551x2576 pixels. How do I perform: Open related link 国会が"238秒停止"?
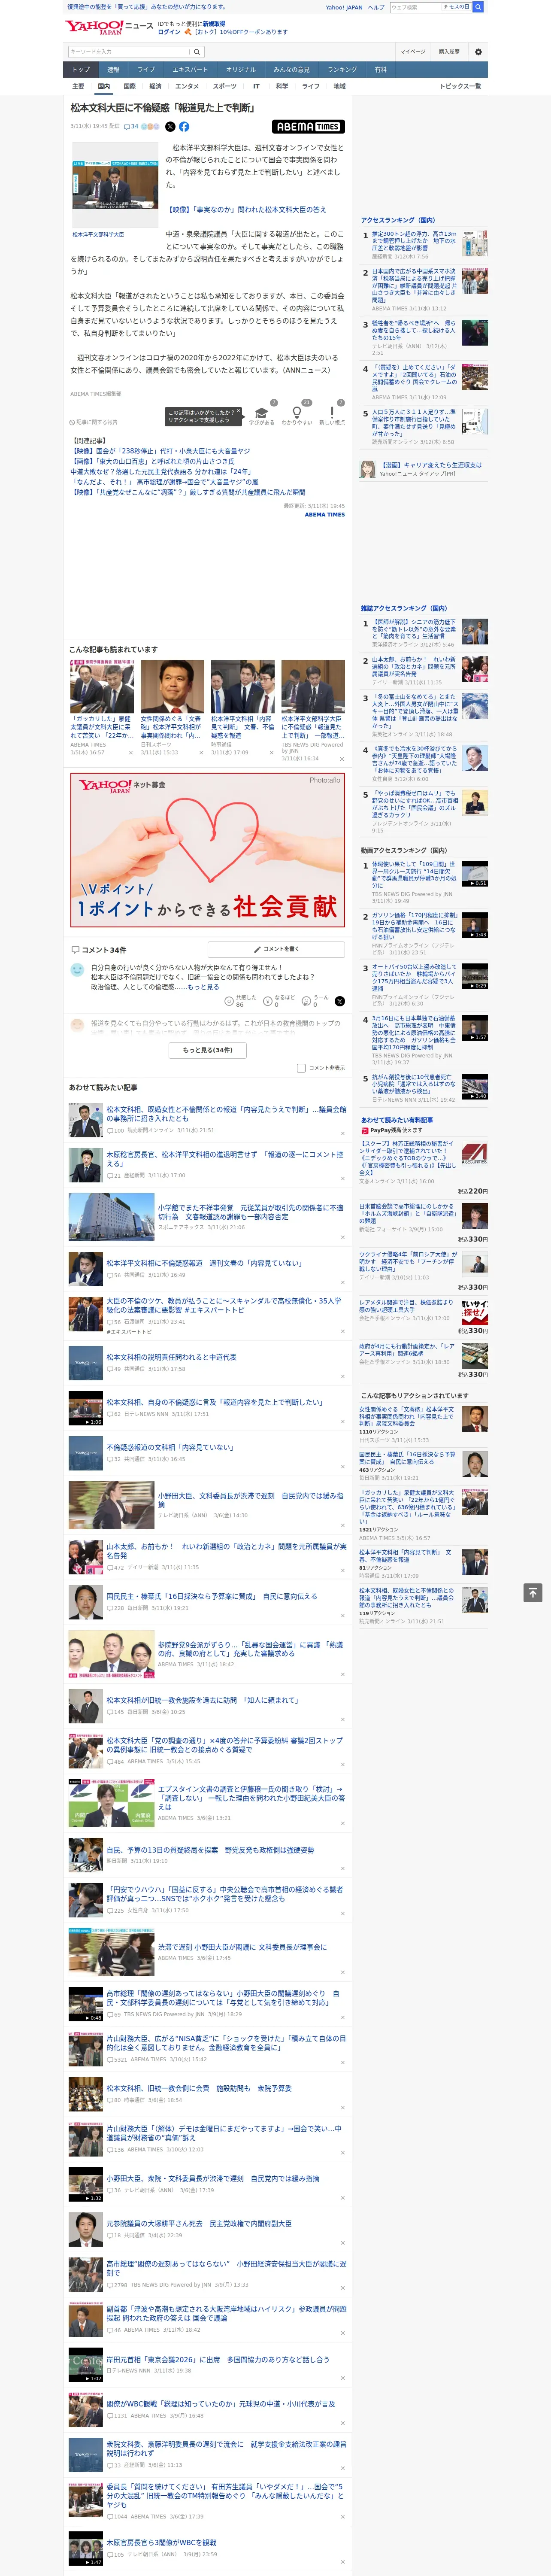[160, 451]
